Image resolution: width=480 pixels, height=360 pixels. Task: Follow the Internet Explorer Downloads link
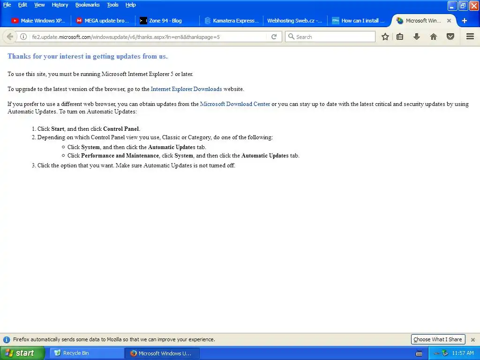186,89
